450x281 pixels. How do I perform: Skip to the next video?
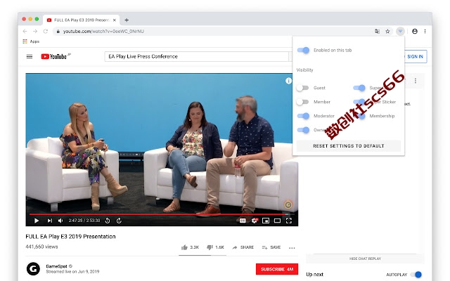click(50, 221)
